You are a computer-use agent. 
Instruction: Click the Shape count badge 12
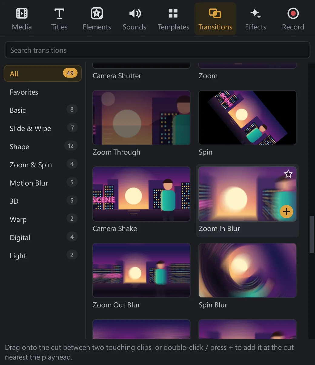coord(71,146)
